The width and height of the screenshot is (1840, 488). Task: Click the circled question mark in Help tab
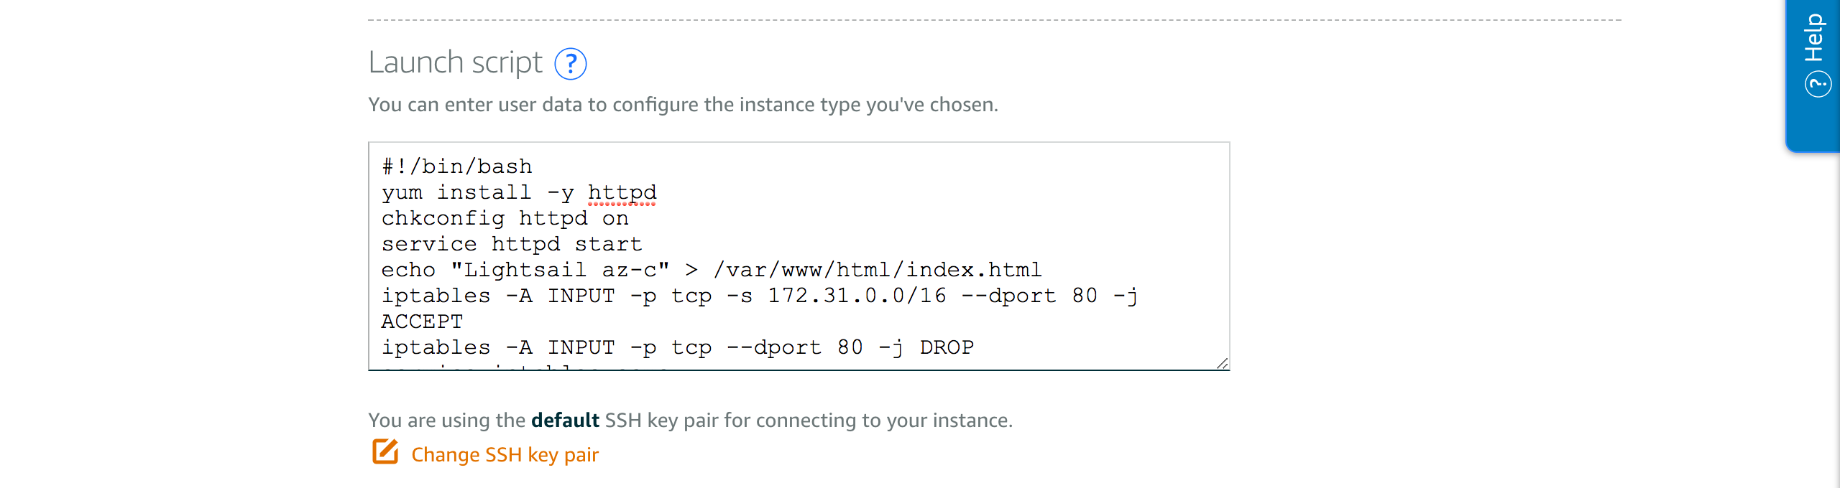click(x=1817, y=85)
